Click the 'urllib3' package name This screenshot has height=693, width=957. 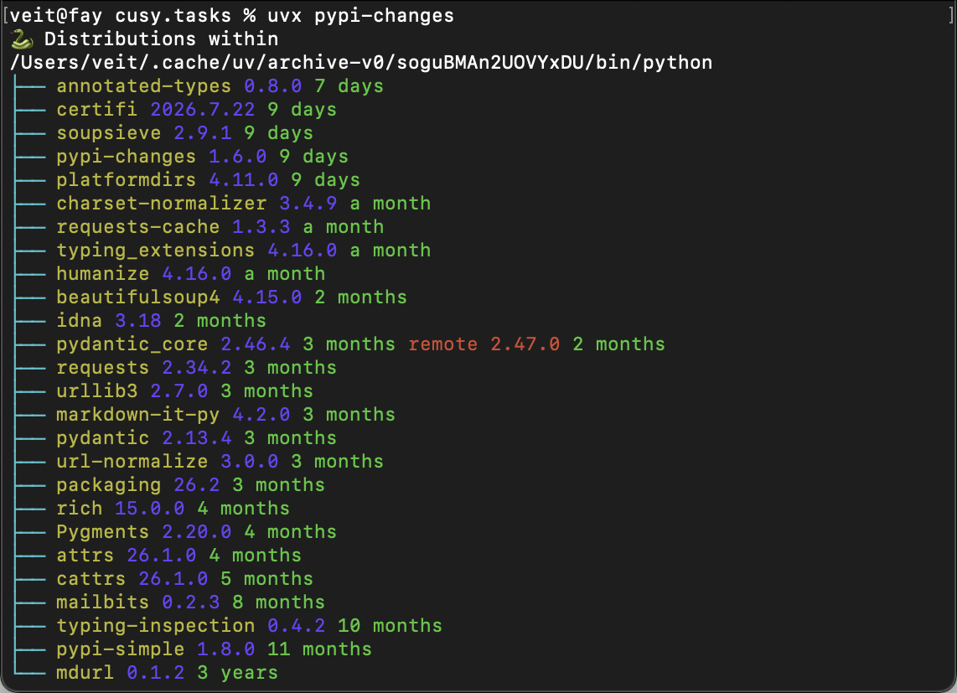click(x=97, y=391)
